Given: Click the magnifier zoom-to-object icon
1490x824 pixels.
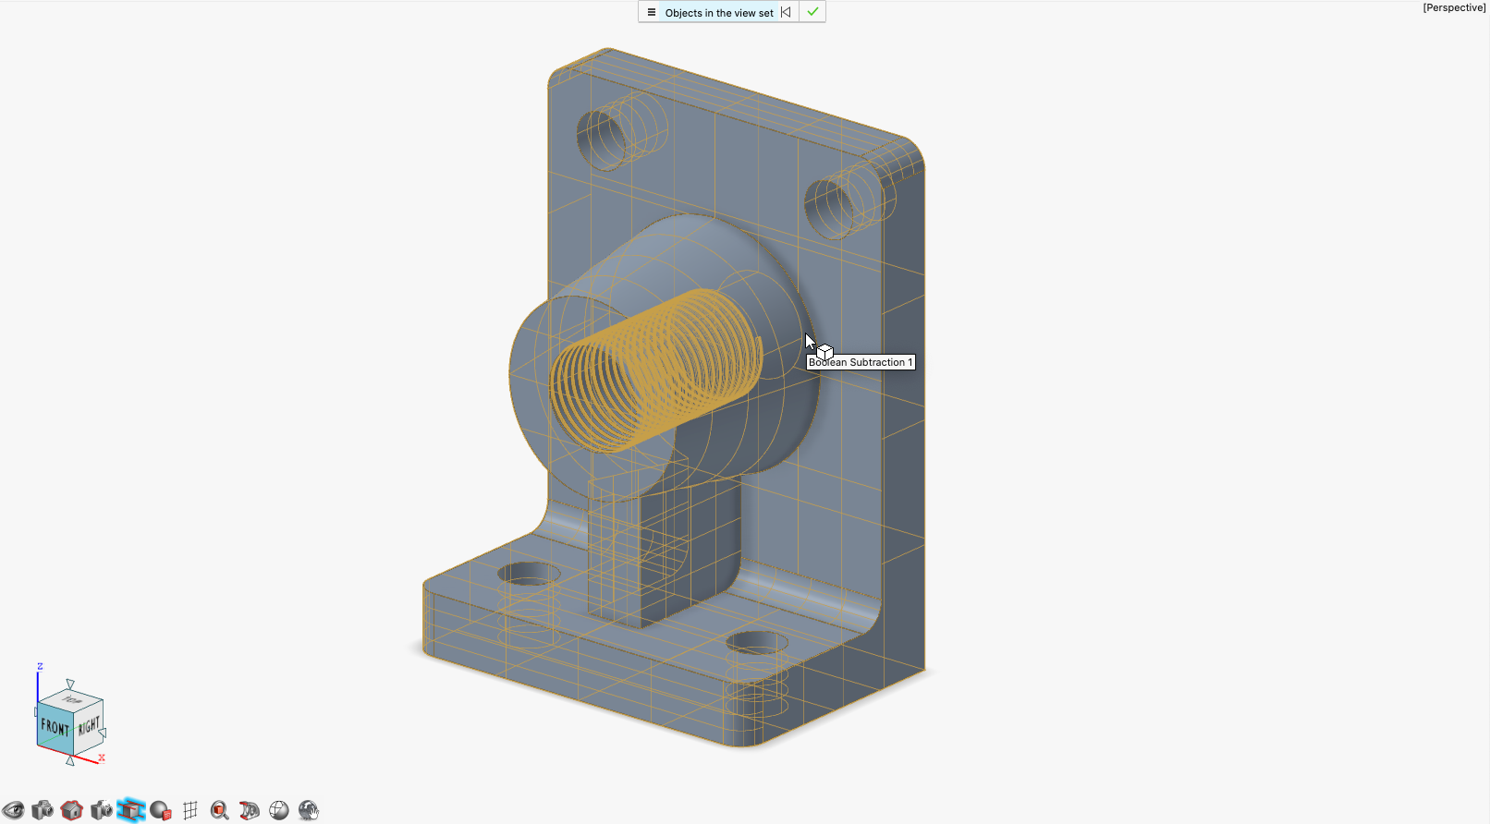Looking at the screenshot, I should (220, 810).
